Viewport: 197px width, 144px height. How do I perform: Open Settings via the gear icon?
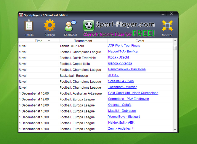coord(50,25)
